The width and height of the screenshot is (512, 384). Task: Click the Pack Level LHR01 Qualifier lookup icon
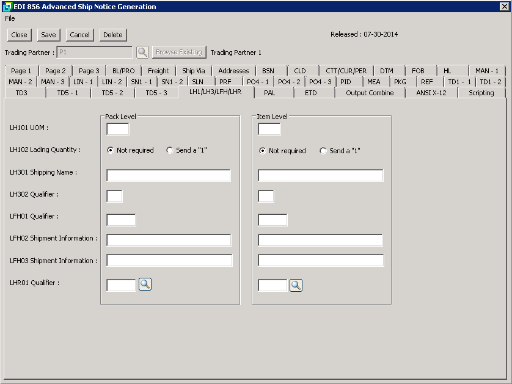point(145,284)
